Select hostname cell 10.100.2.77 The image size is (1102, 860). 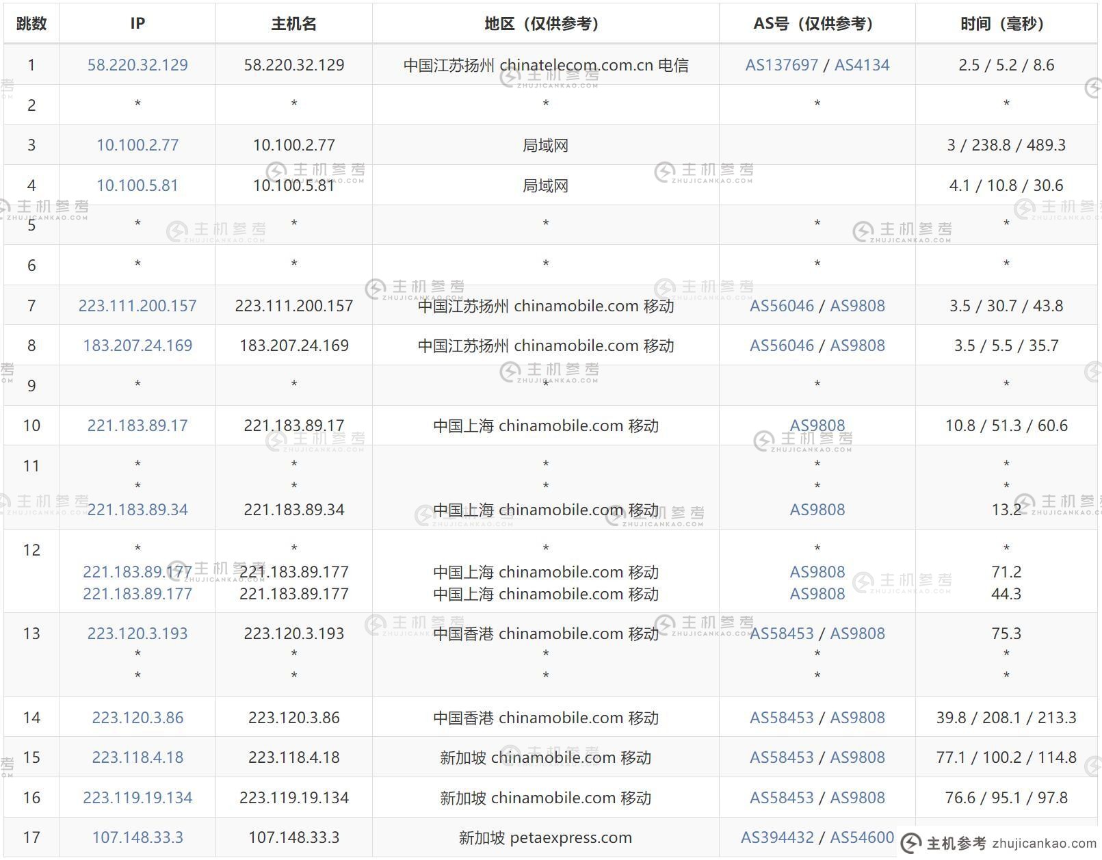coord(294,145)
